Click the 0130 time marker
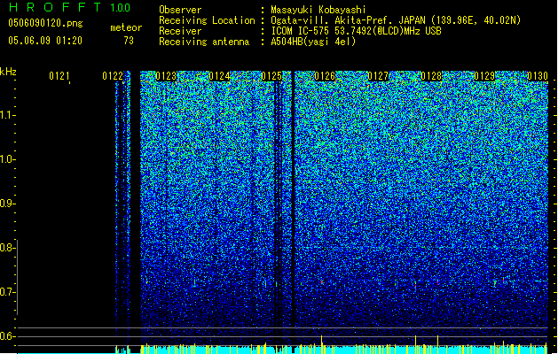The image size is (558, 354). pyautogui.click(x=538, y=76)
